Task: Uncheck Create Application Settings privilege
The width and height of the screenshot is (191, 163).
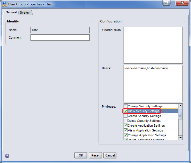Action: (x=126, y=126)
